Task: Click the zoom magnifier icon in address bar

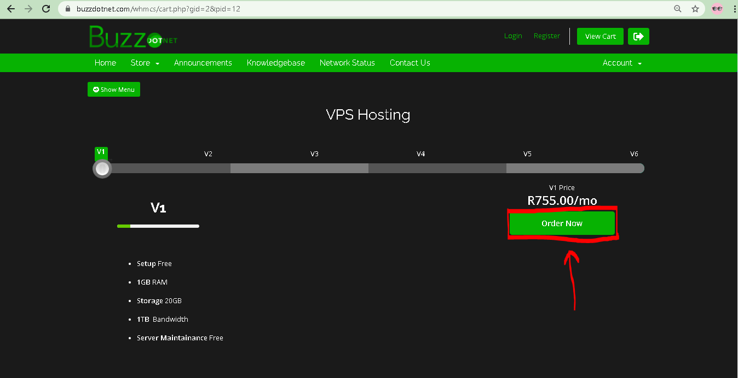Action: click(678, 9)
